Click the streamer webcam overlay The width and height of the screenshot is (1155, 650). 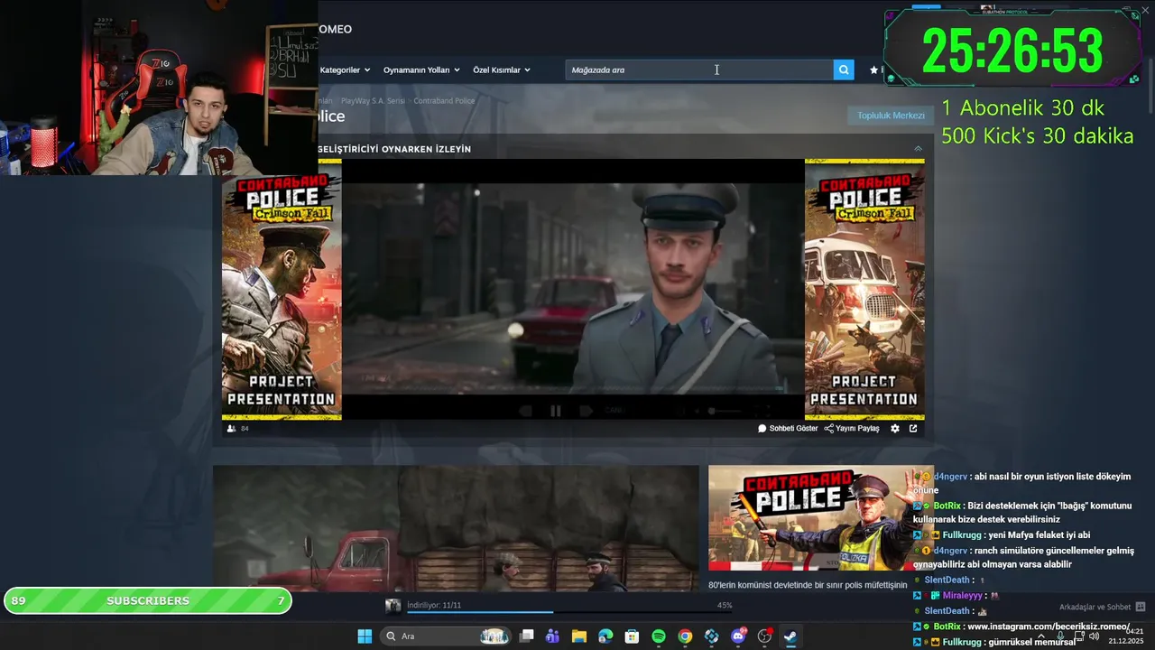pyautogui.click(x=159, y=88)
